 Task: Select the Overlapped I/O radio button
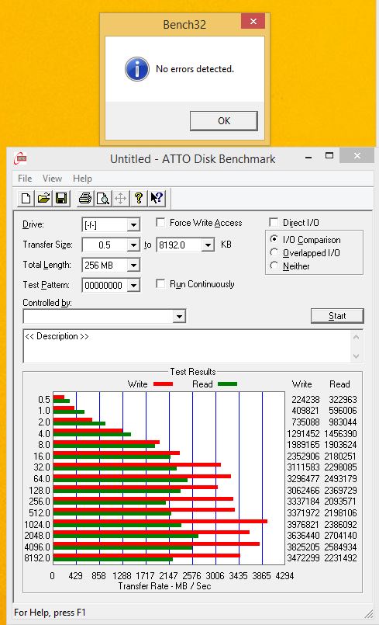click(x=274, y=252)
